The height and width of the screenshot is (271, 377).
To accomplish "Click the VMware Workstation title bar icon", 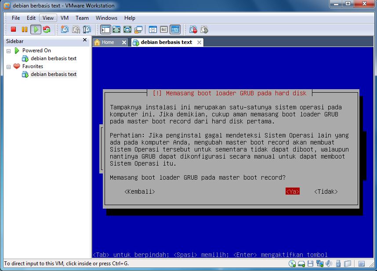I will (7, 6).
